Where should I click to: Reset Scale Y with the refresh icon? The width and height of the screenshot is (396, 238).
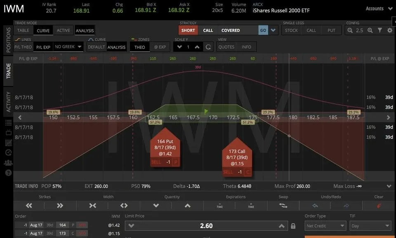tap(208, 47)
